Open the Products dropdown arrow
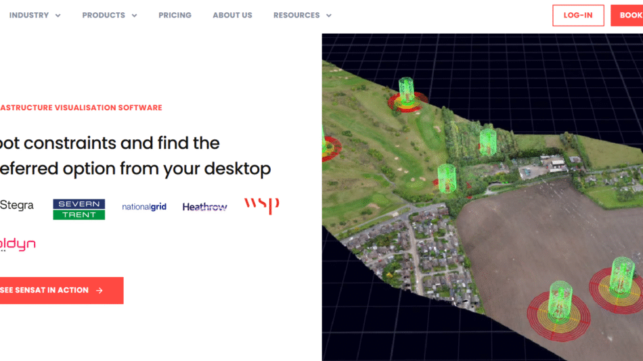The height and width of the screenshot is (361, 643). [x=134, y=16]
